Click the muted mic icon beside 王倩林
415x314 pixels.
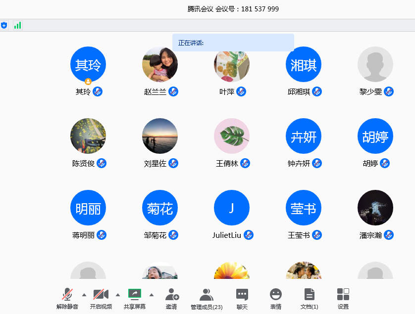(245, 163)
